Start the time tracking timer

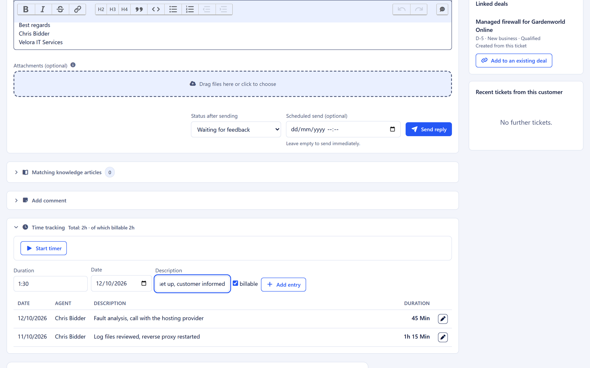click(43, 248)
